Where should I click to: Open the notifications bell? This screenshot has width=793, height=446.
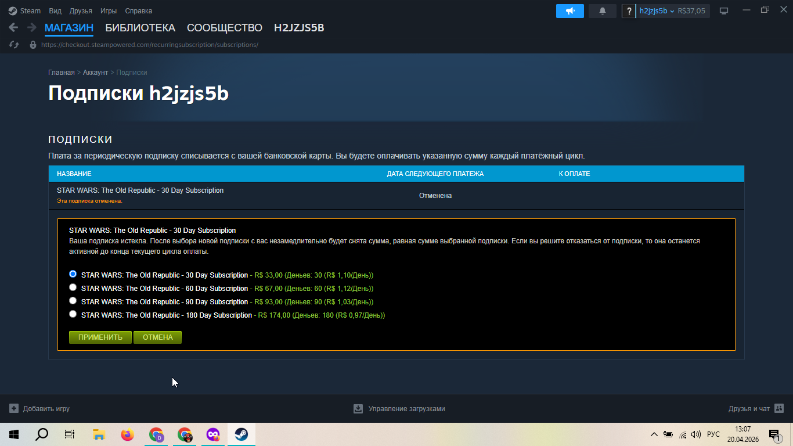[x=603, y=11]
